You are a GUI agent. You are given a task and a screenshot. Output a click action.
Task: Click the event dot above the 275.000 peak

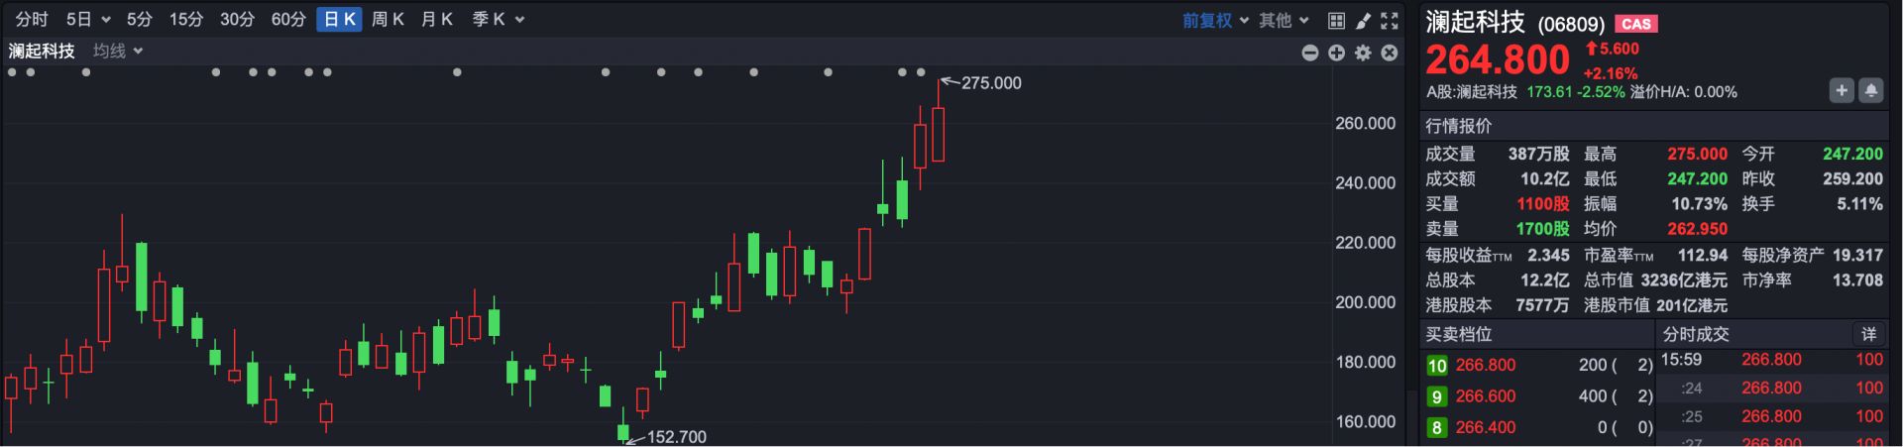point(921,72)
